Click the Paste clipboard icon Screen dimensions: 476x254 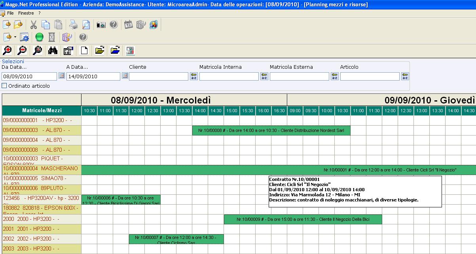pos(58,24)
